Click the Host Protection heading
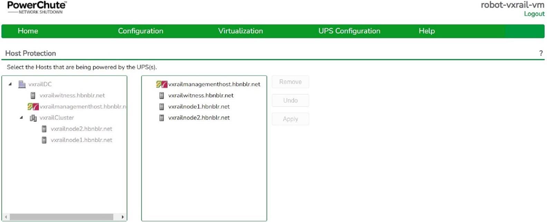547x222 pixels. pyautogui.click(x=30, y=53)
